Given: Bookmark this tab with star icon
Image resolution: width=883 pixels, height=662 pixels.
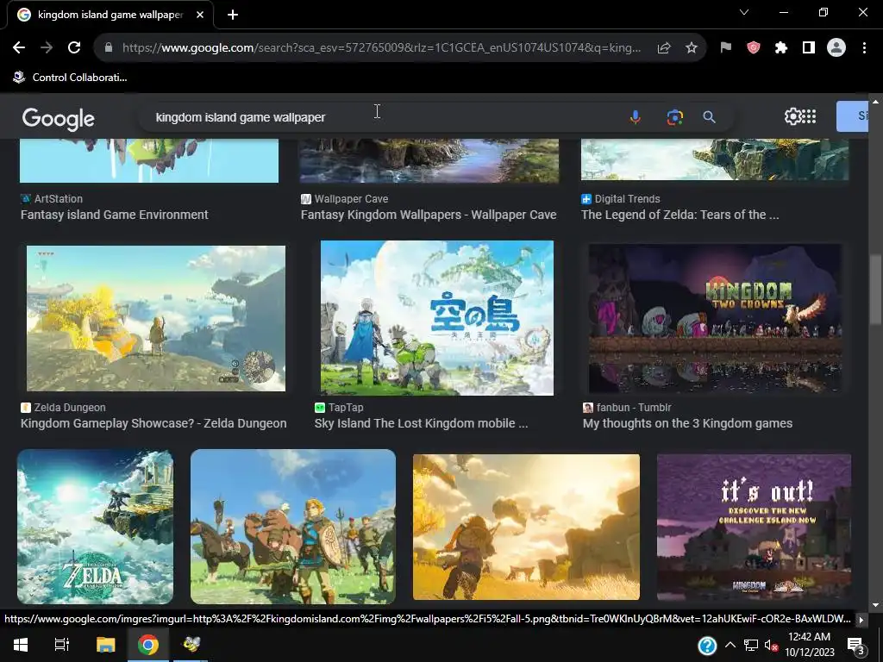Looking at the screenshot, I should point(692,48).
